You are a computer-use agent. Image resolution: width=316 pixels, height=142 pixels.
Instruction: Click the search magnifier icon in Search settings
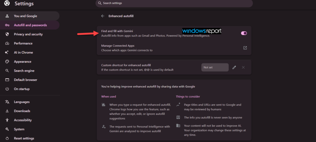point(100,3)
